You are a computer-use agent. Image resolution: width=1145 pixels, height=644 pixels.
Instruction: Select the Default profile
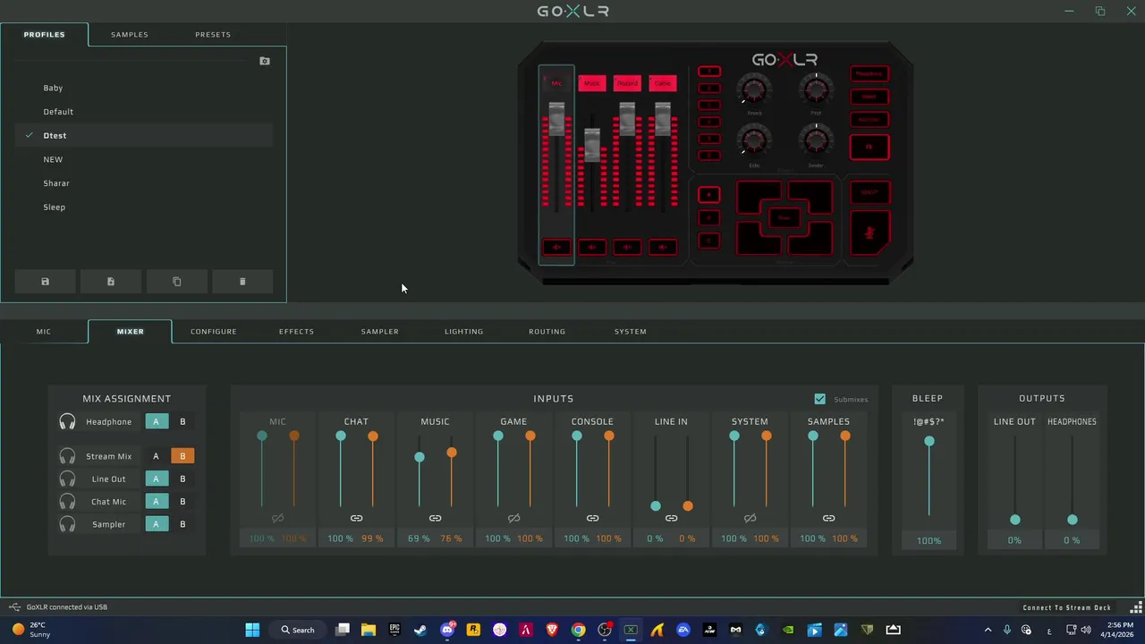coord(144,112)
